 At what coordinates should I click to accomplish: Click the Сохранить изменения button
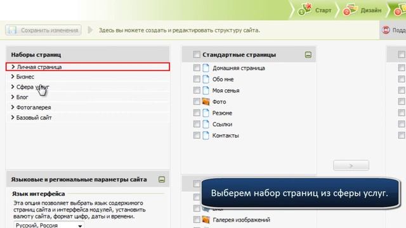pos(43,30)
